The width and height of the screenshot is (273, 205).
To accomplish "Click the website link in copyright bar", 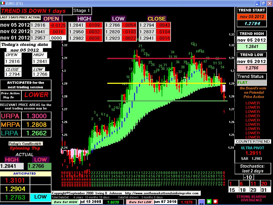I will (162, 193).
